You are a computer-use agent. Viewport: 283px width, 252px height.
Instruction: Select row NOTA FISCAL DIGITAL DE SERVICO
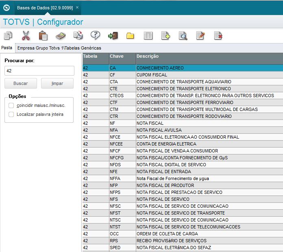click(183, 165)
